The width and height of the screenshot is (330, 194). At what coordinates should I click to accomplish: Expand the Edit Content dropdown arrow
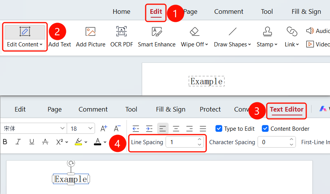tap(41, 44)
